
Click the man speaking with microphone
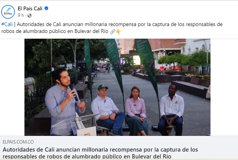point(65,102)
